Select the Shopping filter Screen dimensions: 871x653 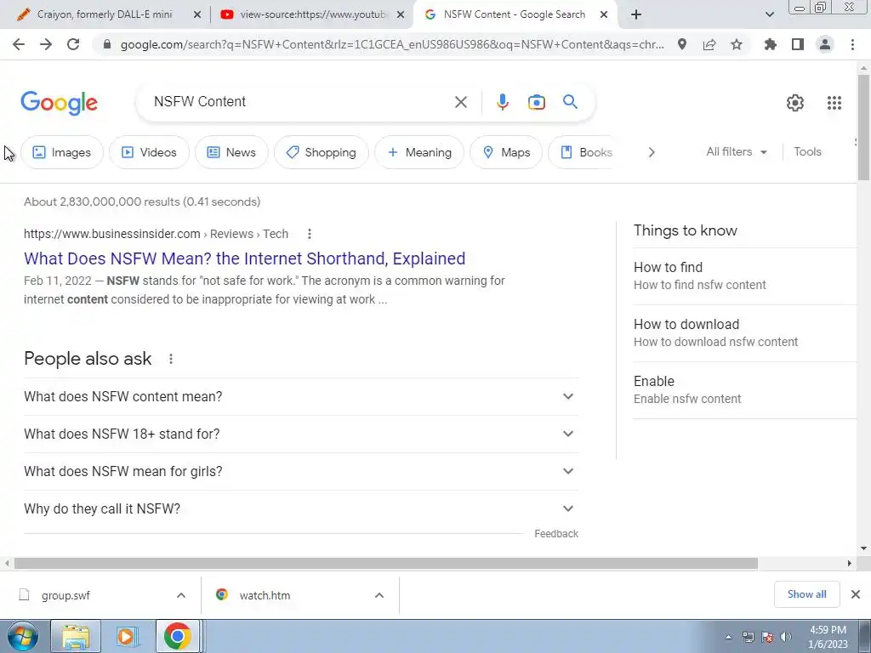321,152
